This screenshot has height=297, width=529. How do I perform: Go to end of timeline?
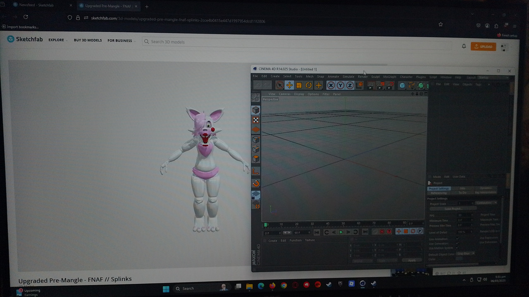pos(365,232)
